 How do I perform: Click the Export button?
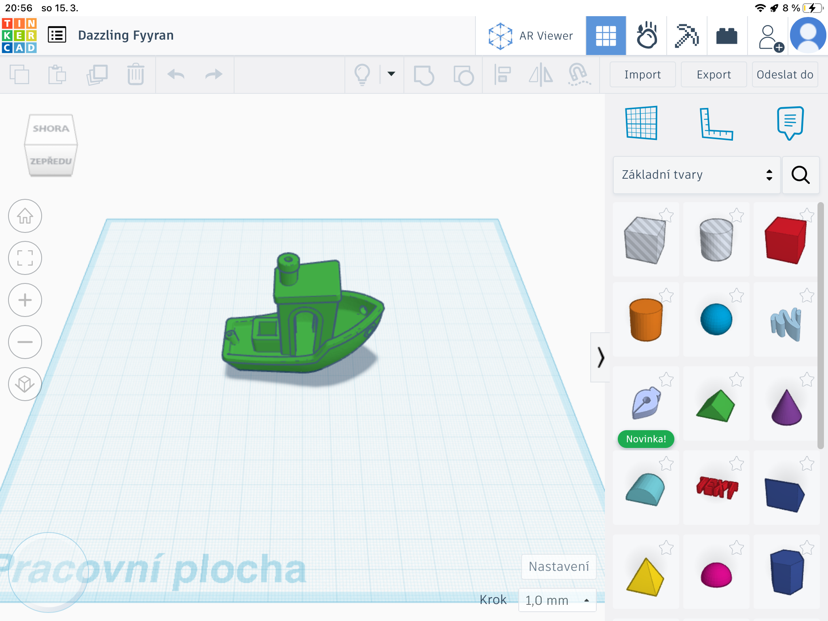click(x=714, y=74)
